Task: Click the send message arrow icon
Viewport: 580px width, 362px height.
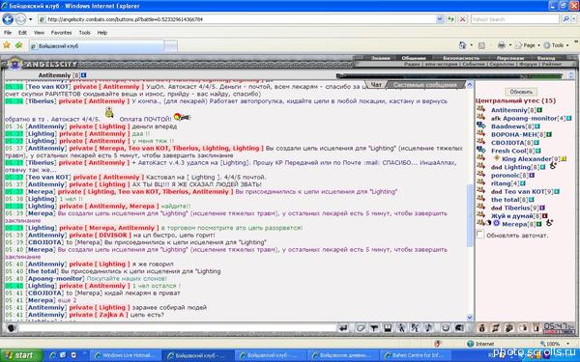Action: [x=343, y=328]
